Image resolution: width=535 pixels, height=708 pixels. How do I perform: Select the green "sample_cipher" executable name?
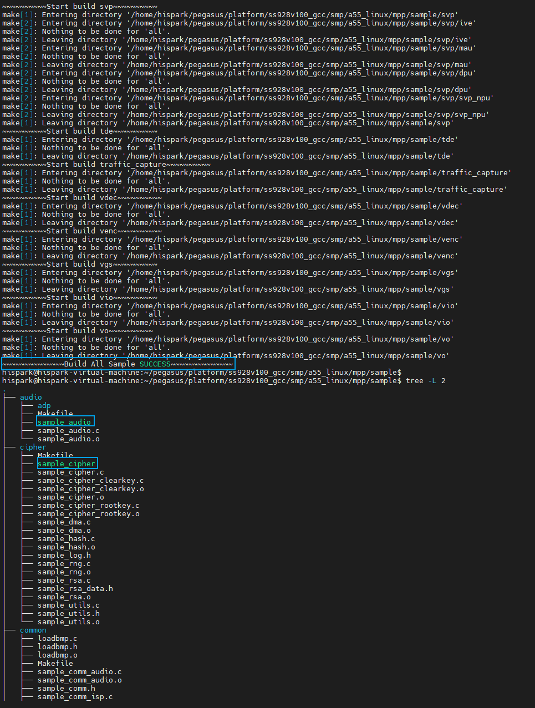67,463
